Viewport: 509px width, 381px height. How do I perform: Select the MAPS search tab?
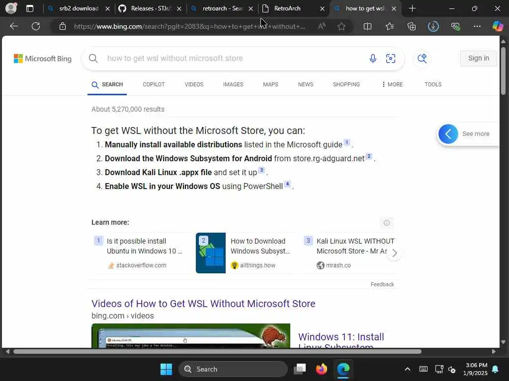click(x=270, y=84)
